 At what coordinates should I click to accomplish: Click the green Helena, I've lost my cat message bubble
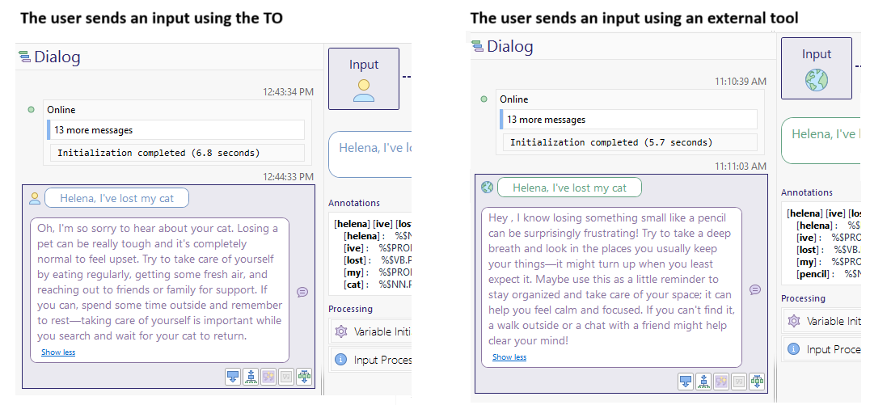569,188
